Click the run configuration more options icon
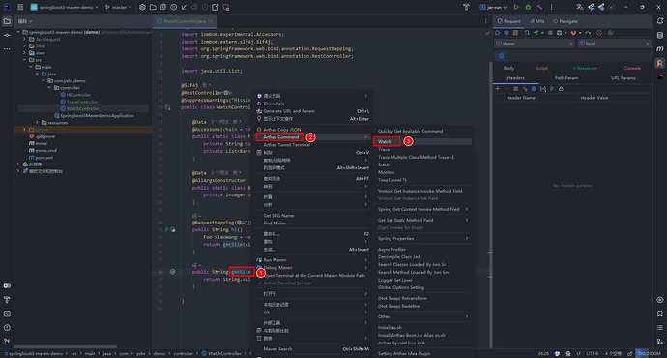This screenshot has width=667, height=358. pyautogui.click(x=551, y=7)
